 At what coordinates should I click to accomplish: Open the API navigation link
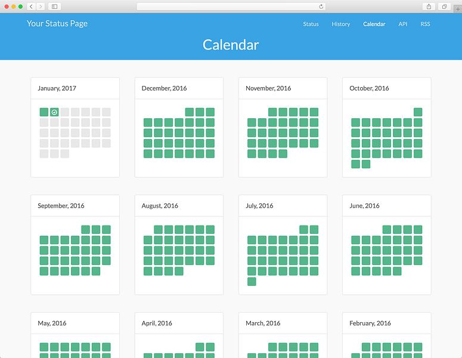[403, 24]
